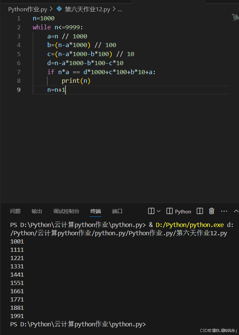Viewport: 239px width, 335px height.
Task: Click terminal output 1221
Action: tap(17, 258)
